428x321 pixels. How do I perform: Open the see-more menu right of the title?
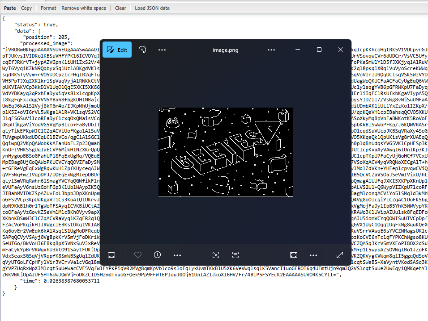271,50
